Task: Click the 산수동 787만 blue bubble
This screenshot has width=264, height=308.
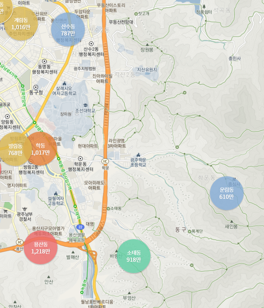Action: [68, 30]
